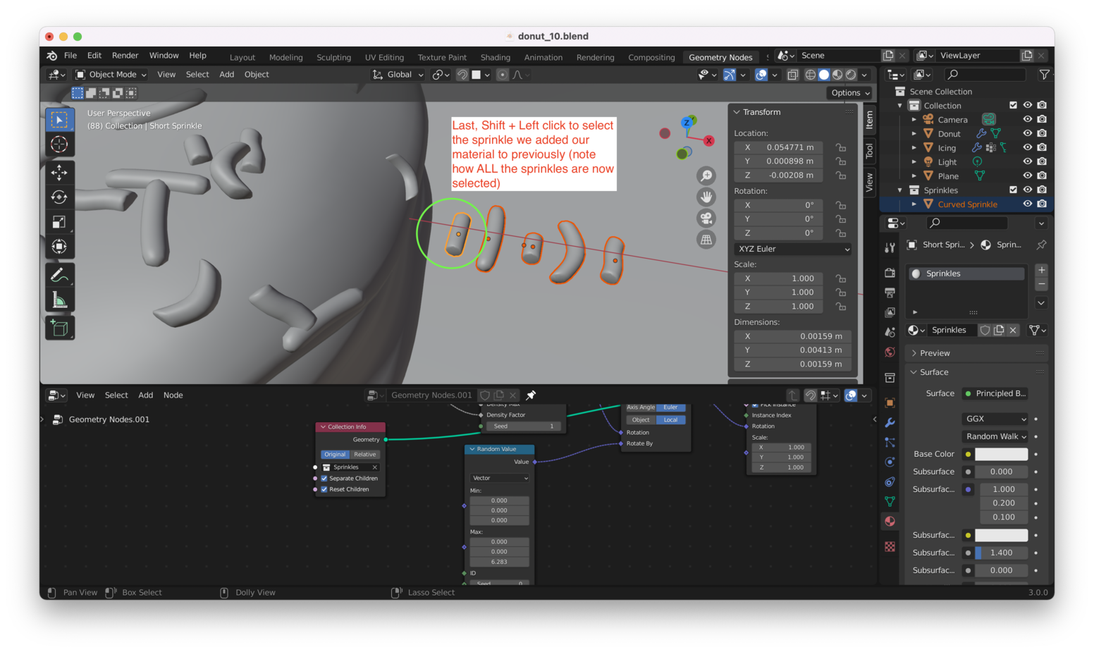This screenshot has height=652, width=1094.
Task: Click the 3D Cursor tool
Action: (59, 144)
